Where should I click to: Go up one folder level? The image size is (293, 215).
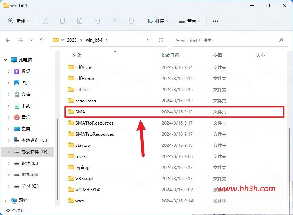(42, 40)
